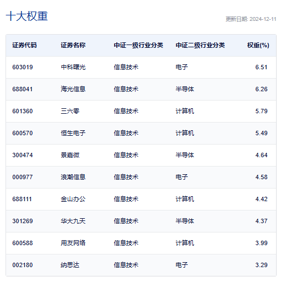Click the 中证二级行业分类 column header
297x288 pixels.
(x=200, y=46)
